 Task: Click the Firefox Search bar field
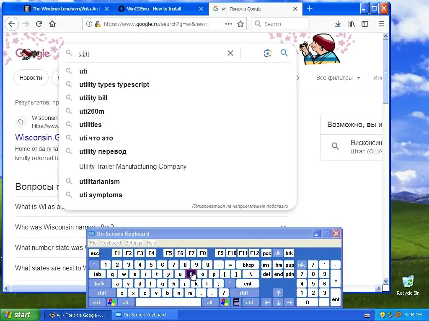click(x=279, y=24)
